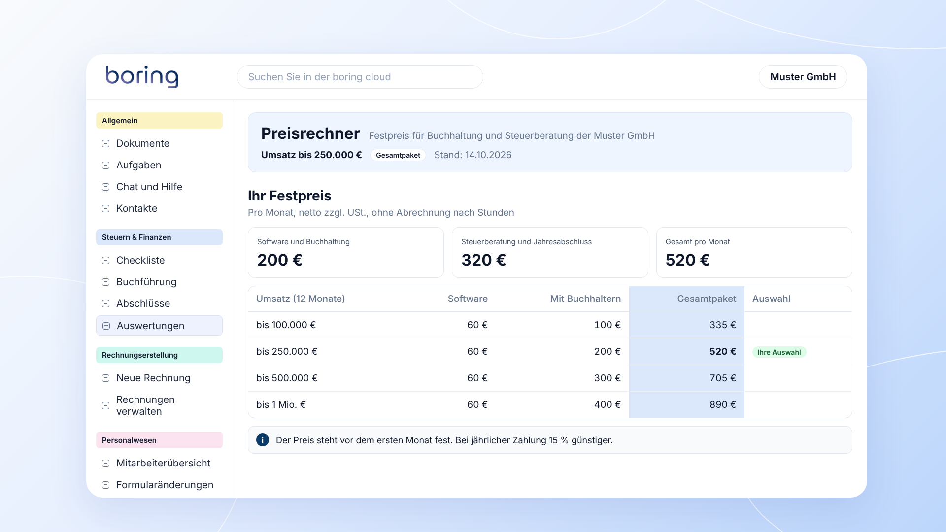Select the bis 500.000 € row

pyautogui.click(x=550, y=378)
